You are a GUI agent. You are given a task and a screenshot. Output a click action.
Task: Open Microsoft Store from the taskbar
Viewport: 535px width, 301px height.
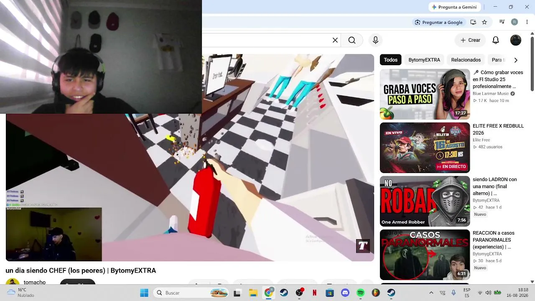(x=330, y=293)
